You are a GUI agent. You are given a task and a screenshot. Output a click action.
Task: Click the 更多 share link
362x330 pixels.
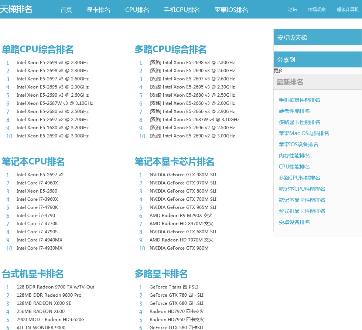pos(278,70)
